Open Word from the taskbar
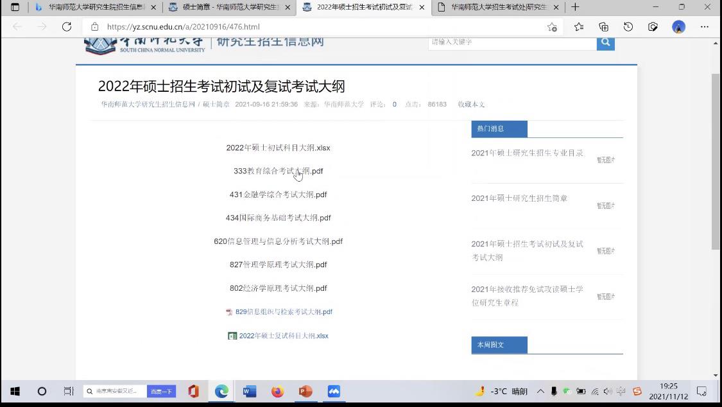 (x=250, y=391)
